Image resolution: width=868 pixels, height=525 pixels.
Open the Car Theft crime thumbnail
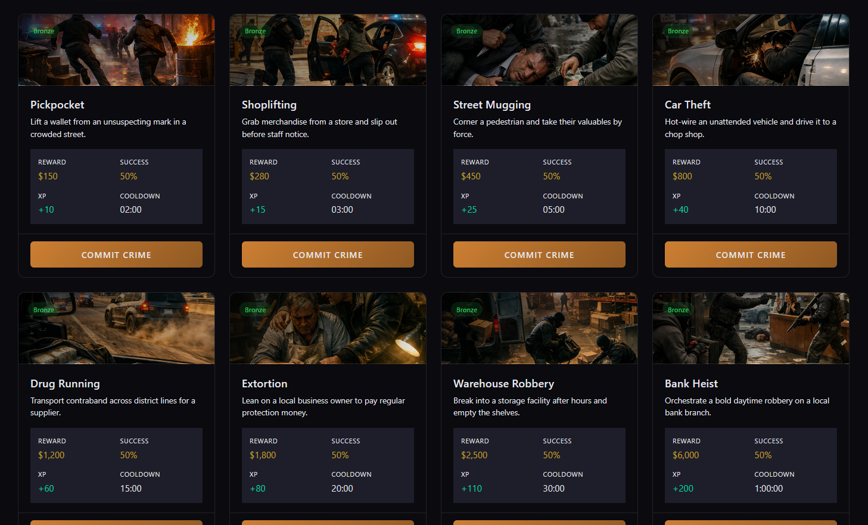751,49
